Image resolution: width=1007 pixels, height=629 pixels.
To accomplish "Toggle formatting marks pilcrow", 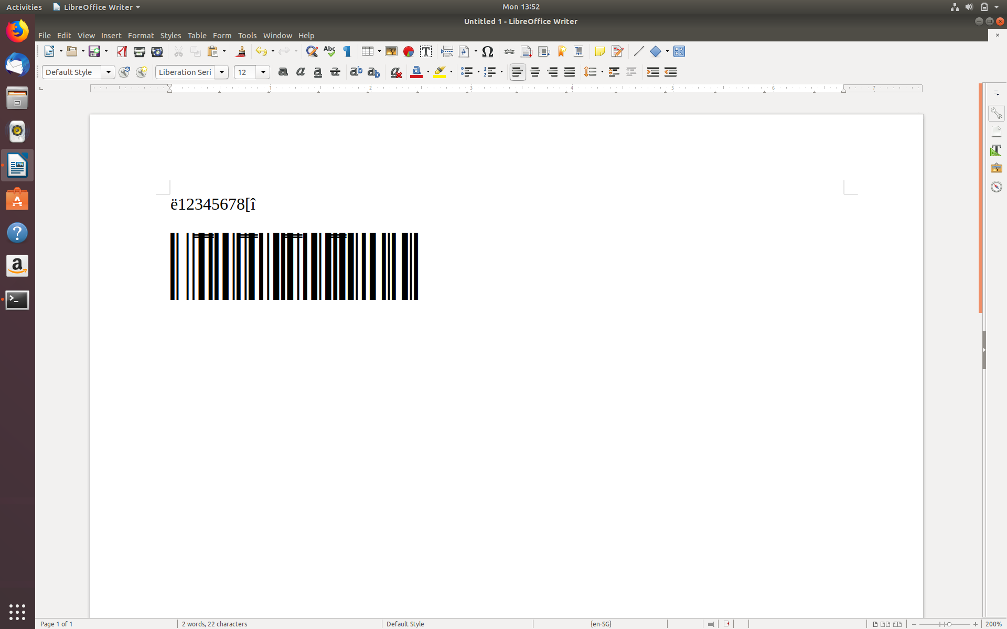I will [x=347, y=51].
